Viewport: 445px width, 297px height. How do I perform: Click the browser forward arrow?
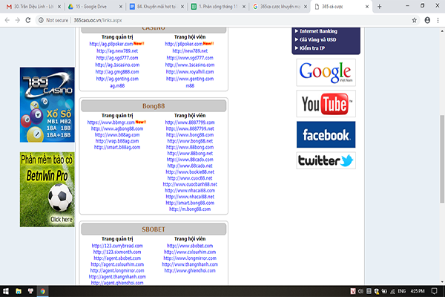18,20
